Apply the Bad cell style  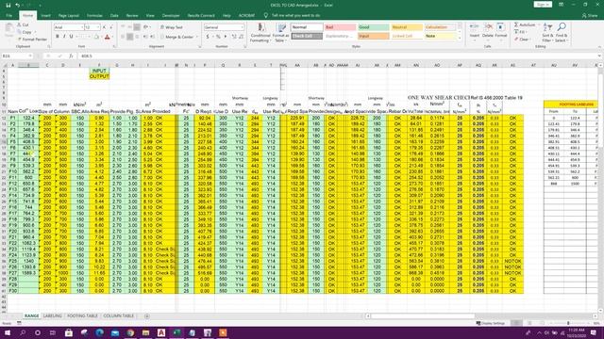[x=340, y=27]
